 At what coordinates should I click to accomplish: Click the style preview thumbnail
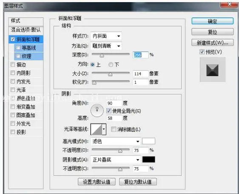213,70
